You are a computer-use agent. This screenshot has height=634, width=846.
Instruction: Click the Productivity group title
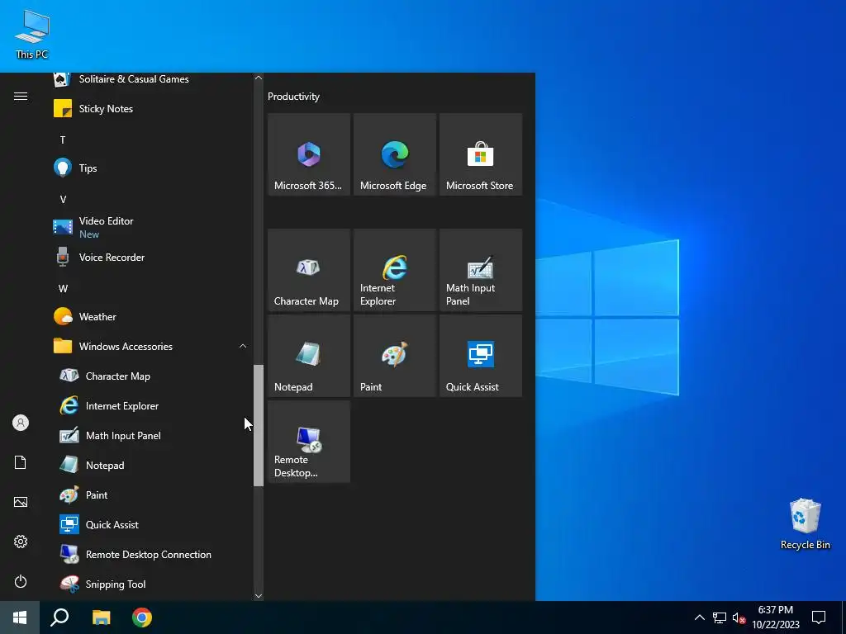coord(293,97)
